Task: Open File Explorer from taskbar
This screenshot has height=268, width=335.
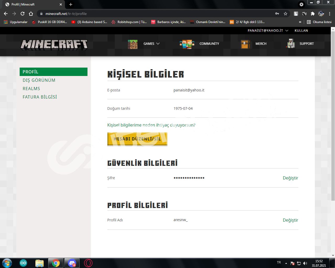Action: 39,263
